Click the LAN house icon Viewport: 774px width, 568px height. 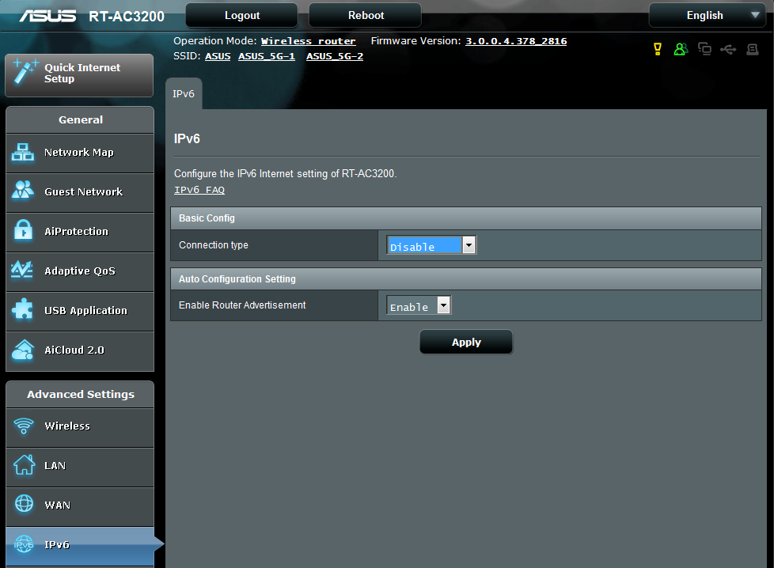pos(24,465)
